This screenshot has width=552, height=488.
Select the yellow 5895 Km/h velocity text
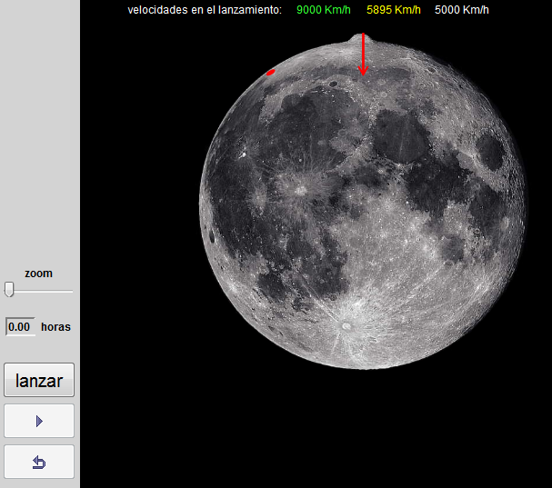coord(394,10)
